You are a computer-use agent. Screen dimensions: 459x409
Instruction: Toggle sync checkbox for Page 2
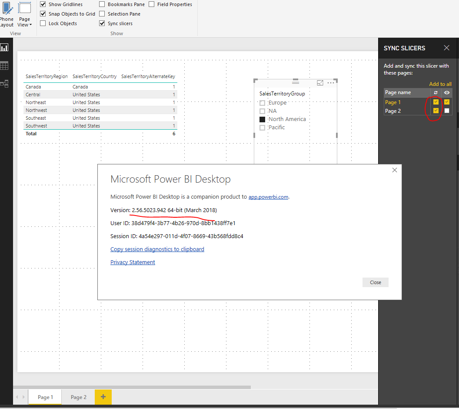coord(436,111)
